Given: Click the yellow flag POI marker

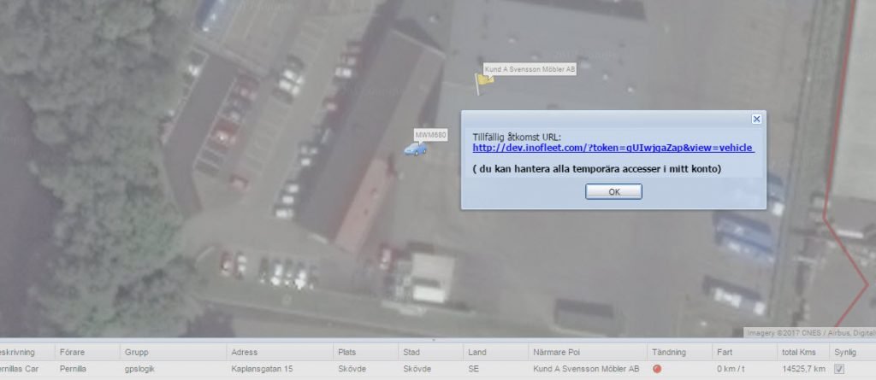Looking at the screenshot, I should pyautogui.click(x=485, y=79).
